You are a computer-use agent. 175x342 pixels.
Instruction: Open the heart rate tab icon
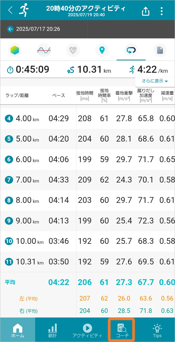pyautogui.click(x=73, y=50)
